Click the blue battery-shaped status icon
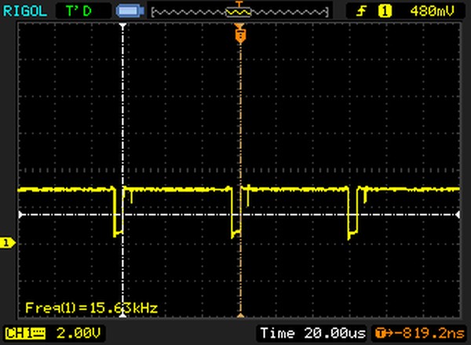Viewport: 471px width, 345px height. pos(127,11)
